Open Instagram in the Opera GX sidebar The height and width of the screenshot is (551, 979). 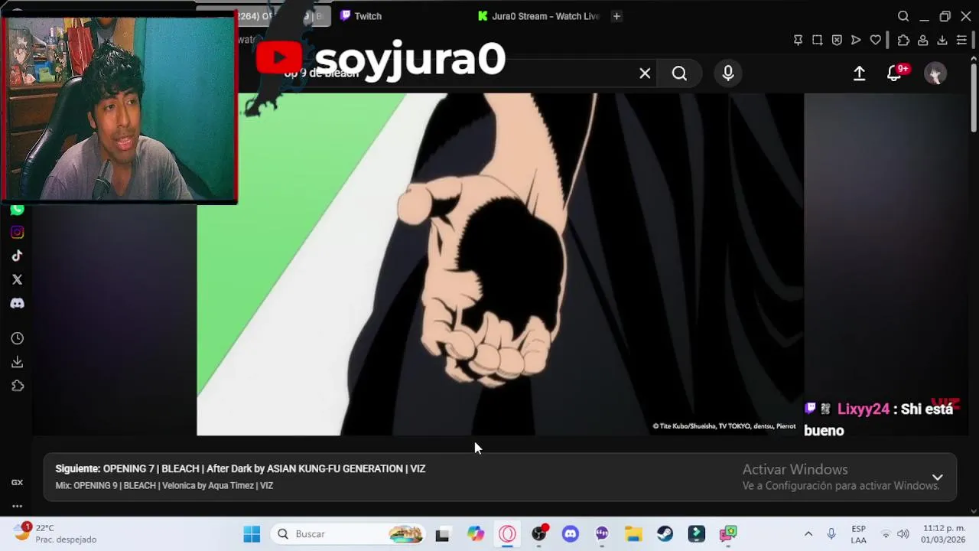coord(17,233)
